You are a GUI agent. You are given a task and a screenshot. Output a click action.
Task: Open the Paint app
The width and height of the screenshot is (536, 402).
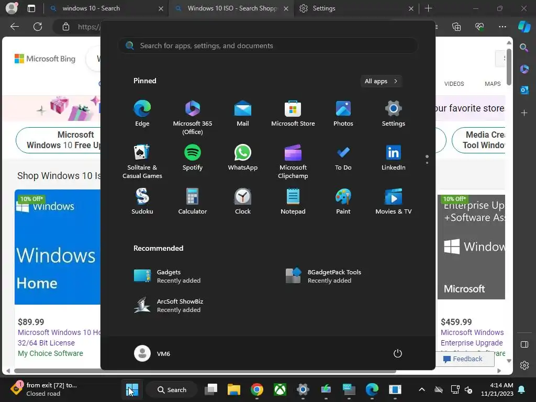(343, 202)
